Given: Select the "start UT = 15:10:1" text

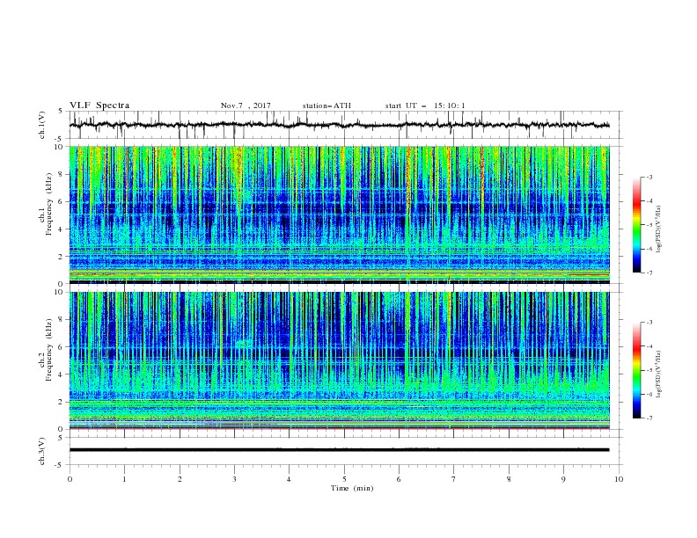Looking at the screenshot, I should point(425,105).
